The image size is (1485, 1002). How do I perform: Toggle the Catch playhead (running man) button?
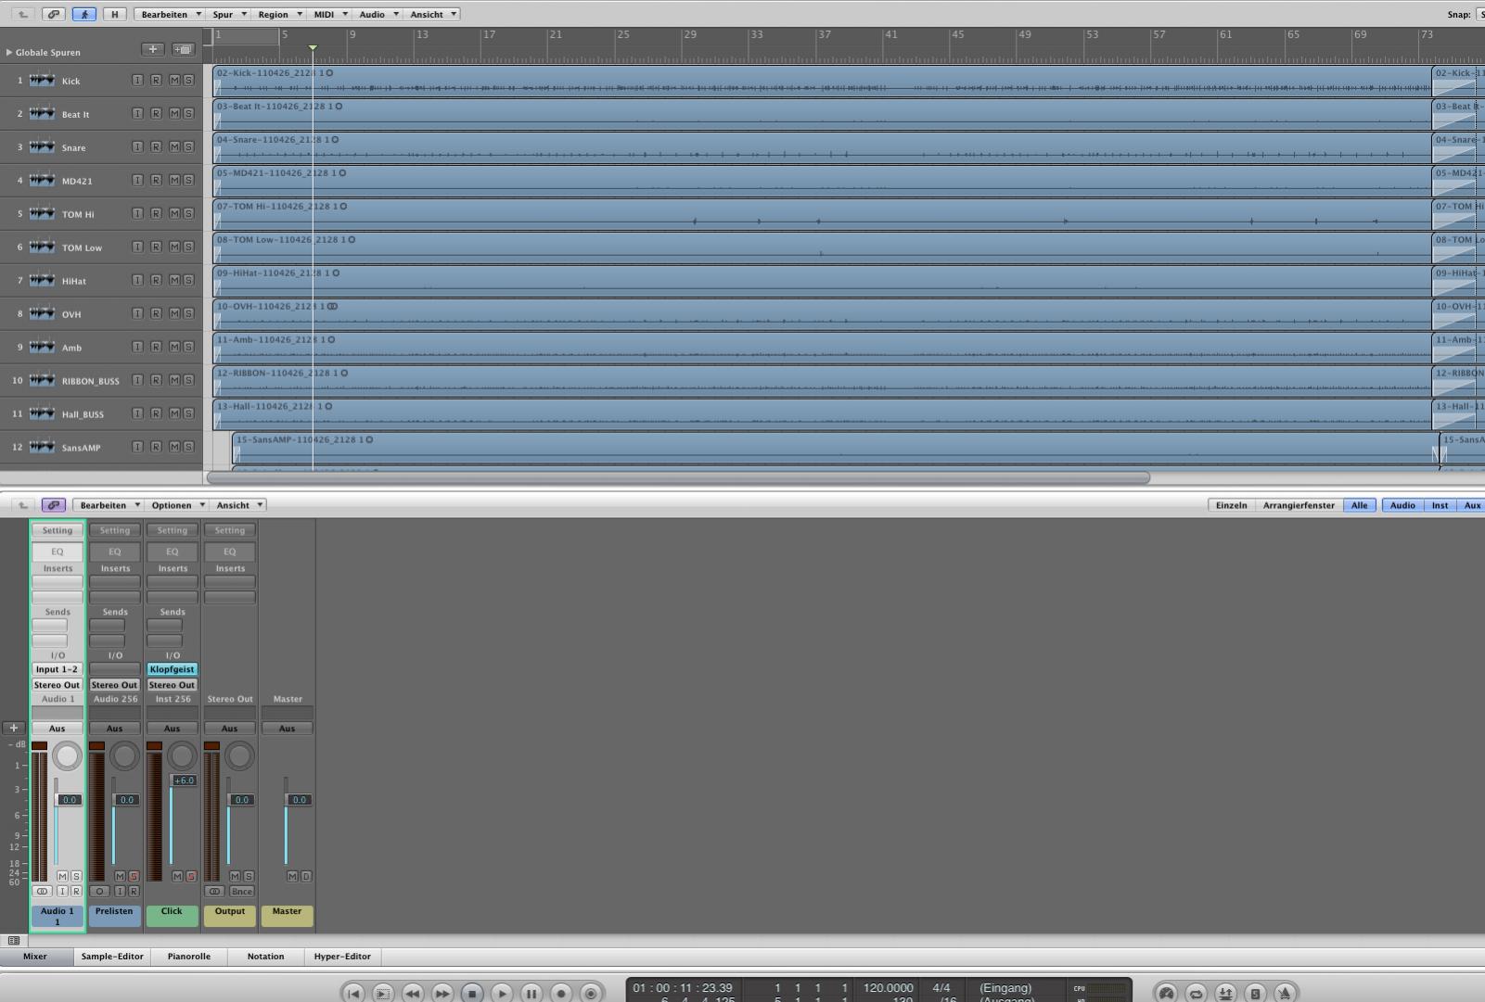click(x=83, y=14)
